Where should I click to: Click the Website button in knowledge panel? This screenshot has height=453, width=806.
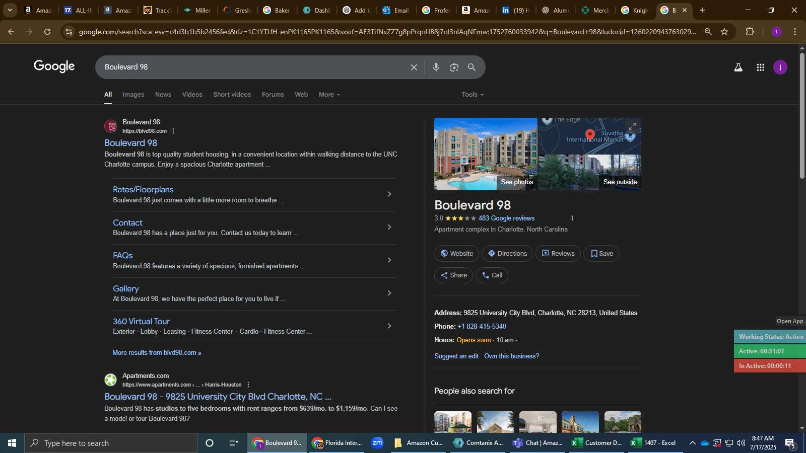pyautogui.click(x=457, y=254)
